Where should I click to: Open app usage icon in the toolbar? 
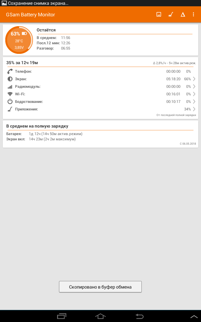171,14
